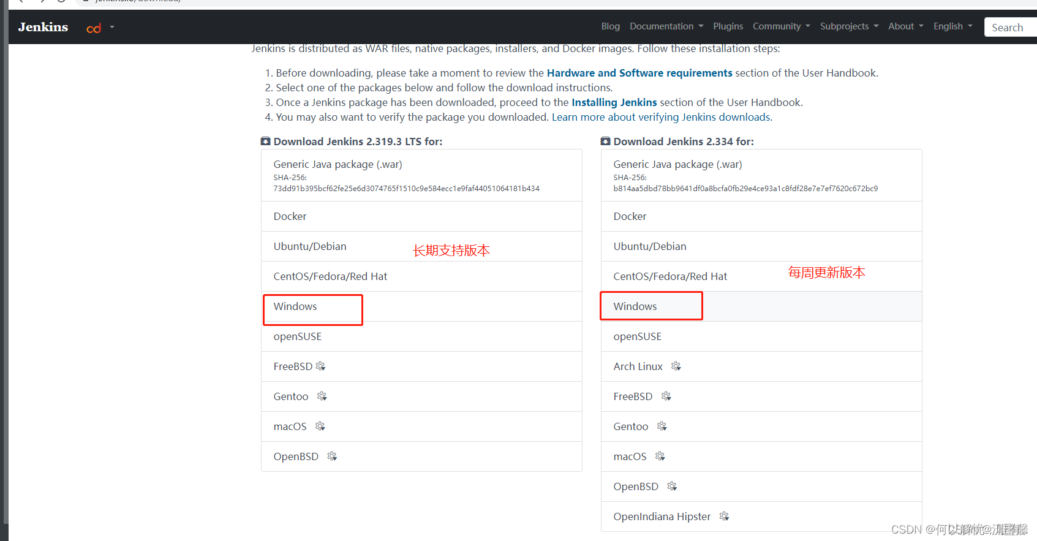This screenshot has height=541, width=1037.
Task: Expand the Community menu
Action: [782, 26]
